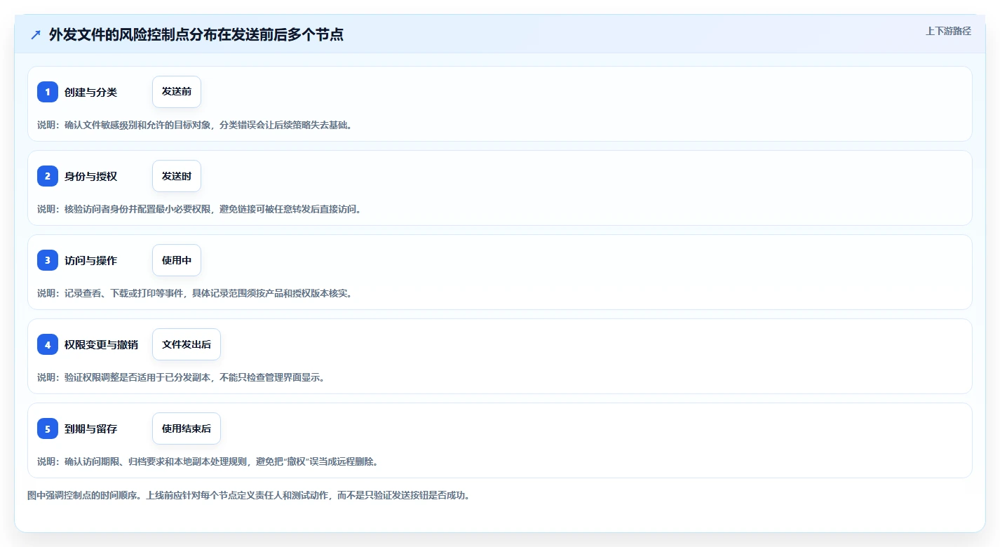Select the 发送前 tag

(x=177, y=92)
